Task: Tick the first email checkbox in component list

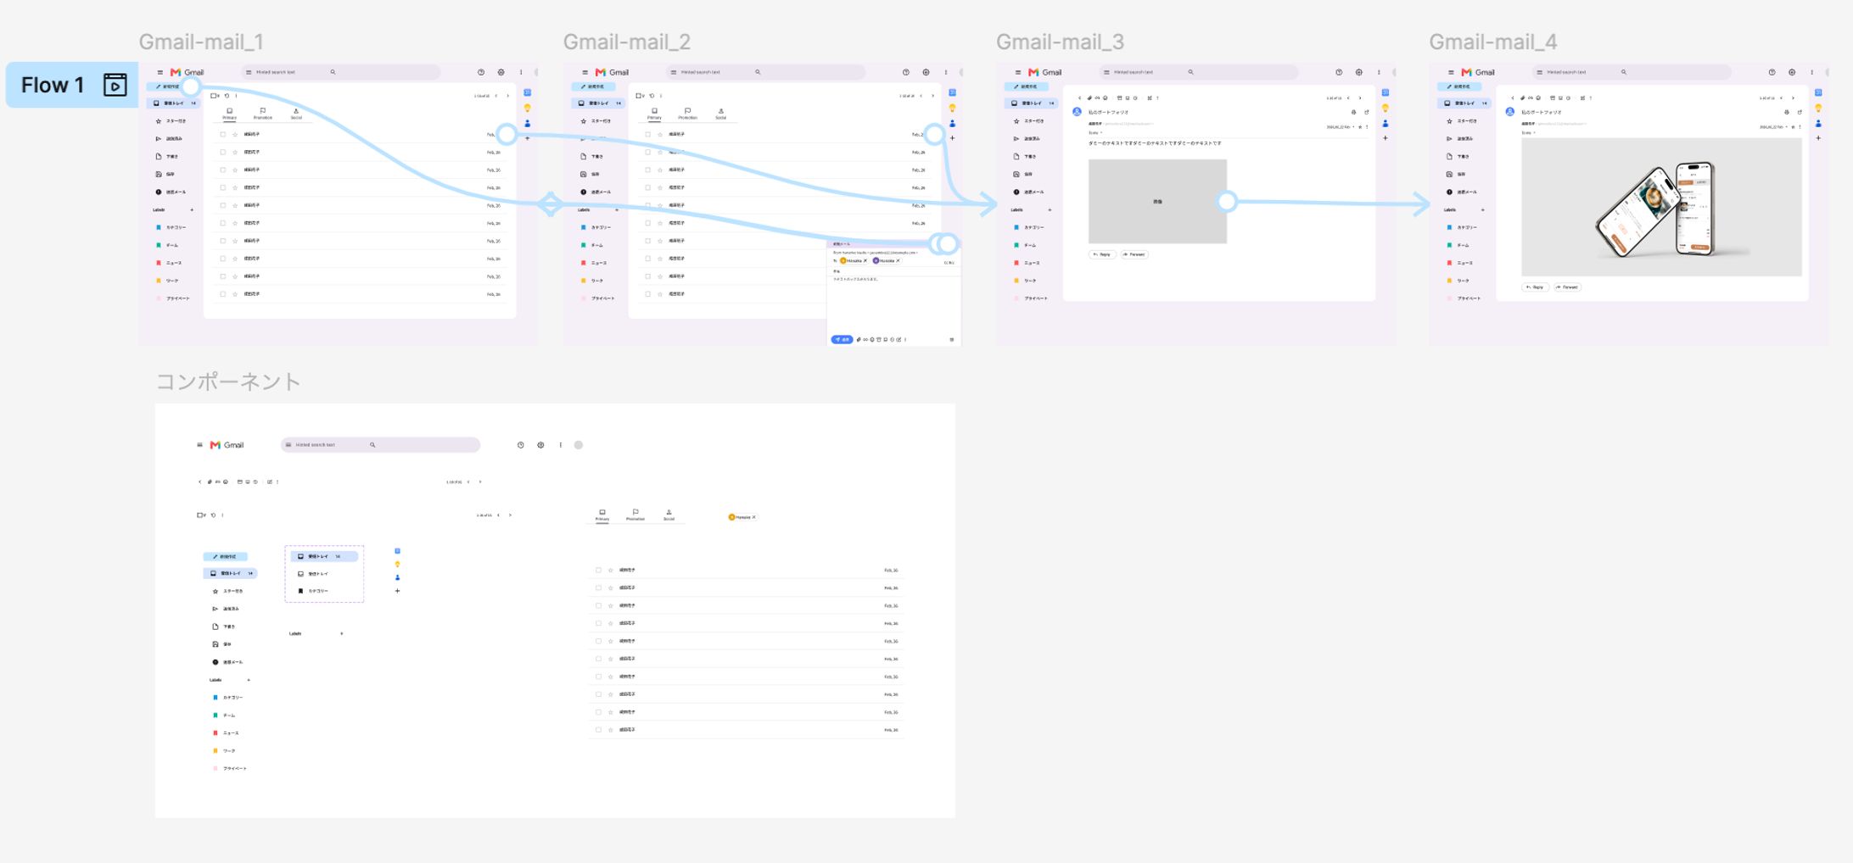Action: 598,571
